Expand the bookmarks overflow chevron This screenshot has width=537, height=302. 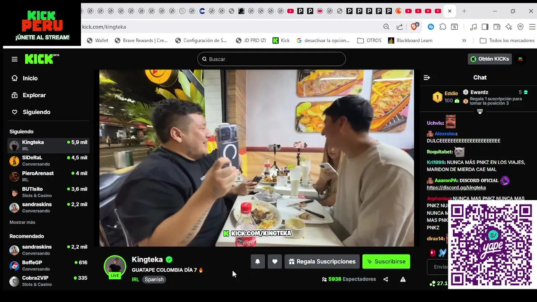click(464, 41)
